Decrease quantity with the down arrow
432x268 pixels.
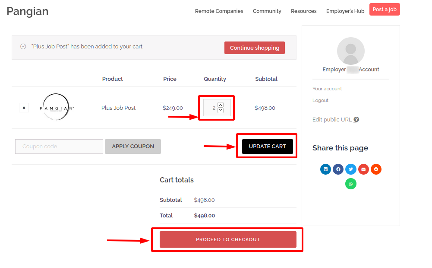tap(221, 110)
